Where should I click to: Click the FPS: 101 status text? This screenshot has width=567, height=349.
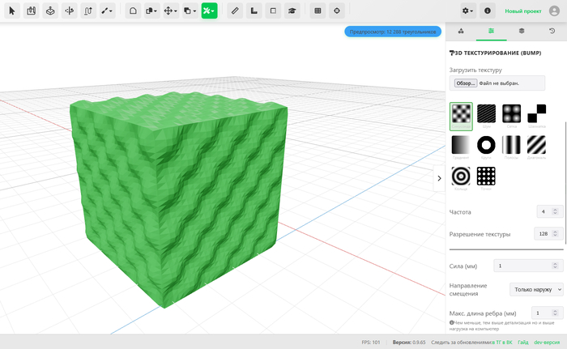[371, 343]
